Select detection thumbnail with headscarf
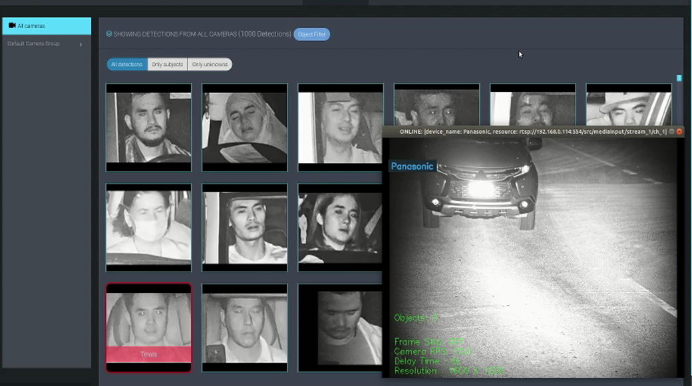Screen dimensions: 692x386 pyautogui.click(x=244, y=126)
